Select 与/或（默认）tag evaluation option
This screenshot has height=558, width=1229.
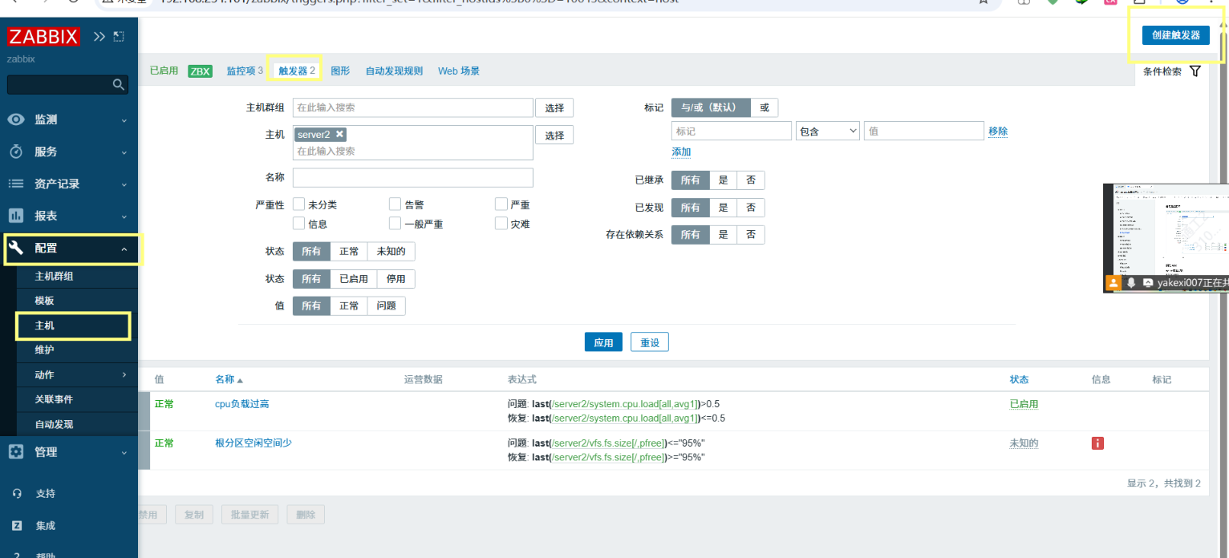[711, 107]
